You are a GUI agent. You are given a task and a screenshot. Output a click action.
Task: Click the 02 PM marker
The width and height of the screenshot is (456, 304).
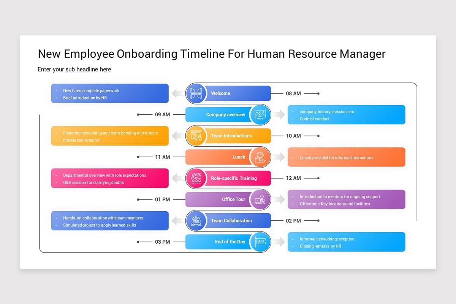pyautogui.click(x=294, y=220)
